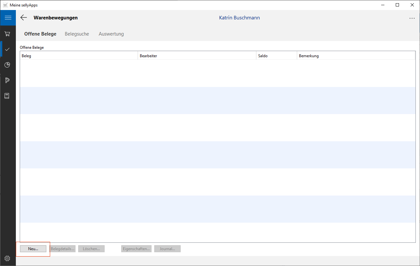
Task: Open the pie chart sidebar icon
Action: 7,65
